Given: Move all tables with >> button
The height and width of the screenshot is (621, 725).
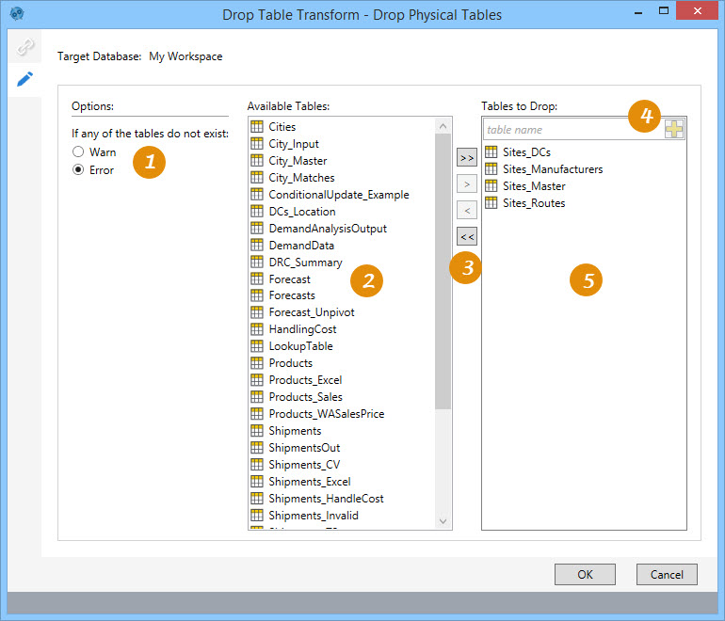Looking at the screenshot, I should click(466, 157).
